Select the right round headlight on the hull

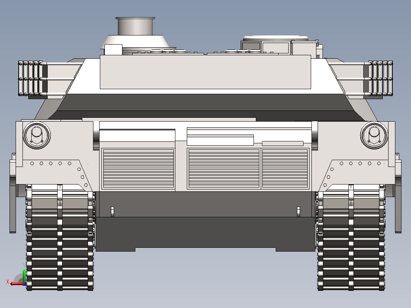click(374, 136)
